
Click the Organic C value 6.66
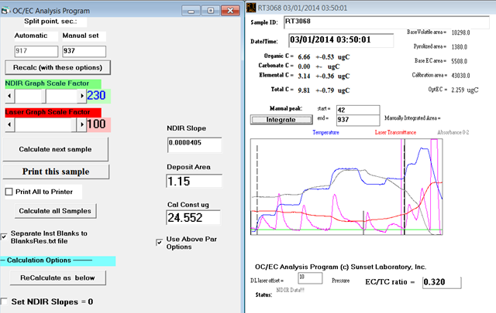pyautogui.click(x=304, y=57)
